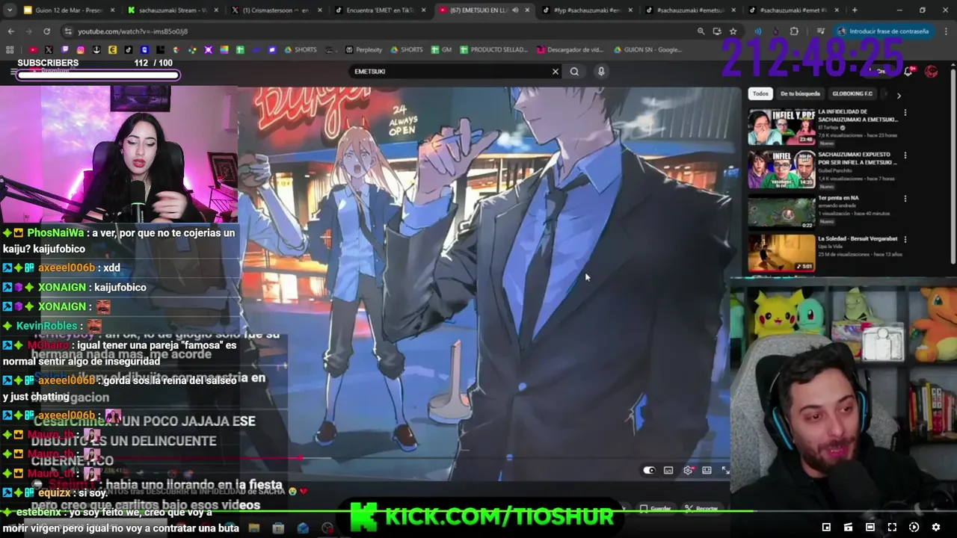Open the YouTube bookmark icon in bookmarks bar
The height and width of the screenshot is (538, 957).
click(33, 50)
